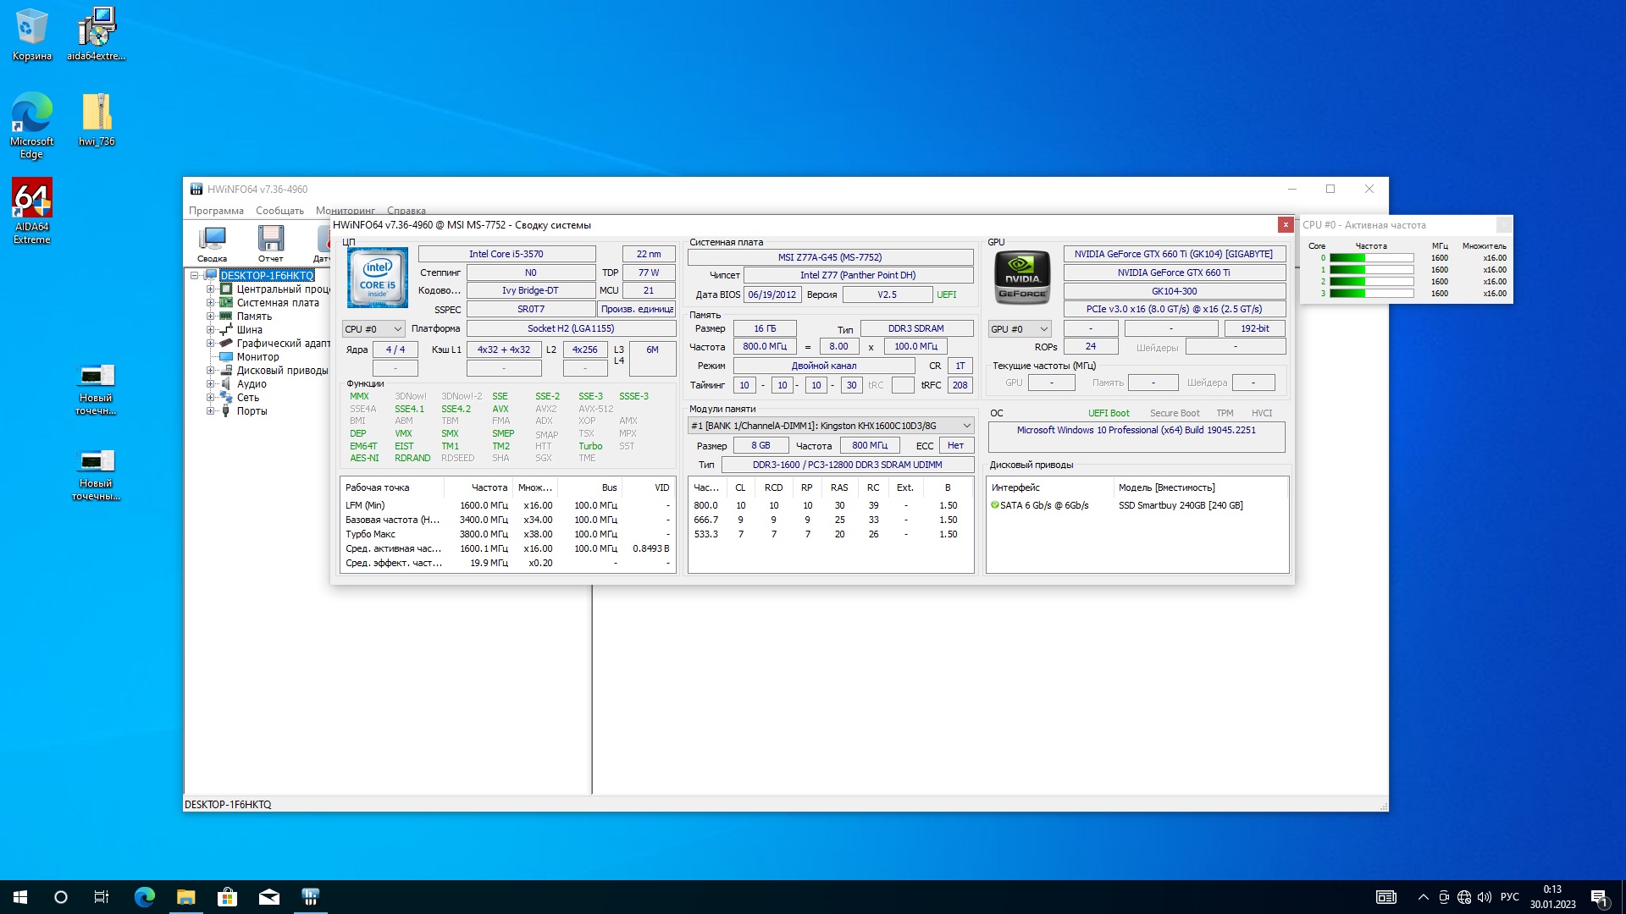Open the Сообщать menu
This screenshot has height=914, width=1626.
click(279, 211)
